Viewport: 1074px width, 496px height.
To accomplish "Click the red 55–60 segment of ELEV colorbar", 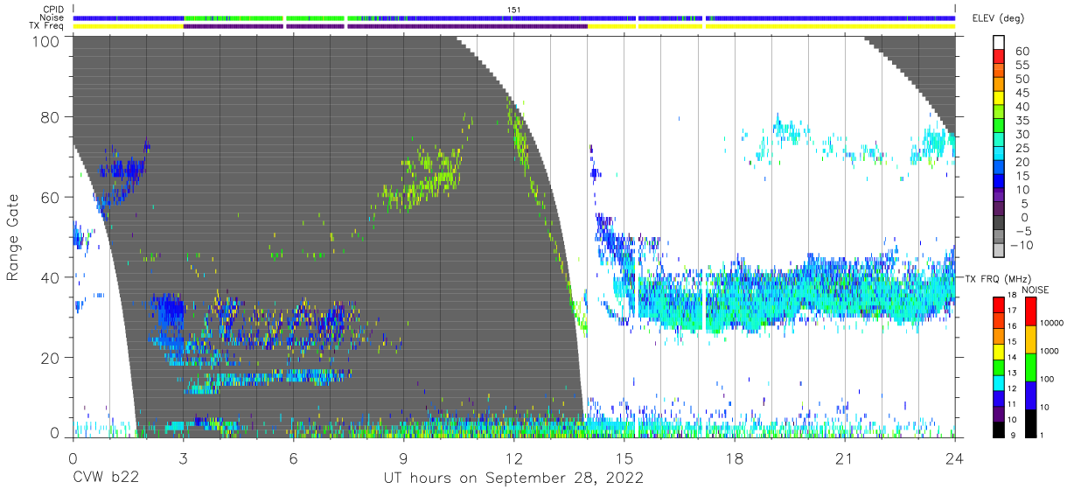I will point(1000,58).
